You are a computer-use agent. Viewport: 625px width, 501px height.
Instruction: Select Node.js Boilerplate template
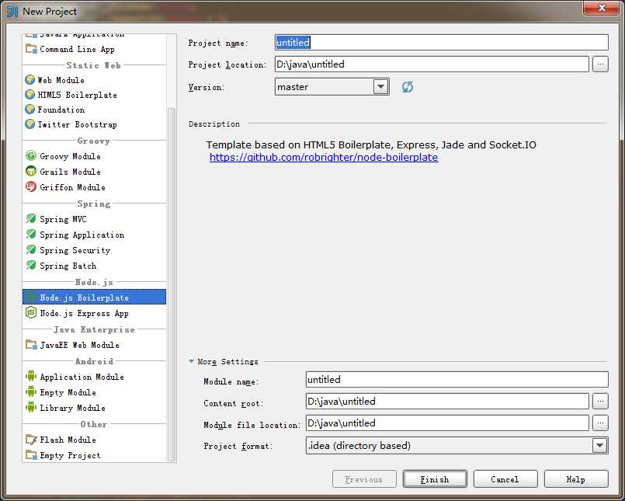click(94, 297)
